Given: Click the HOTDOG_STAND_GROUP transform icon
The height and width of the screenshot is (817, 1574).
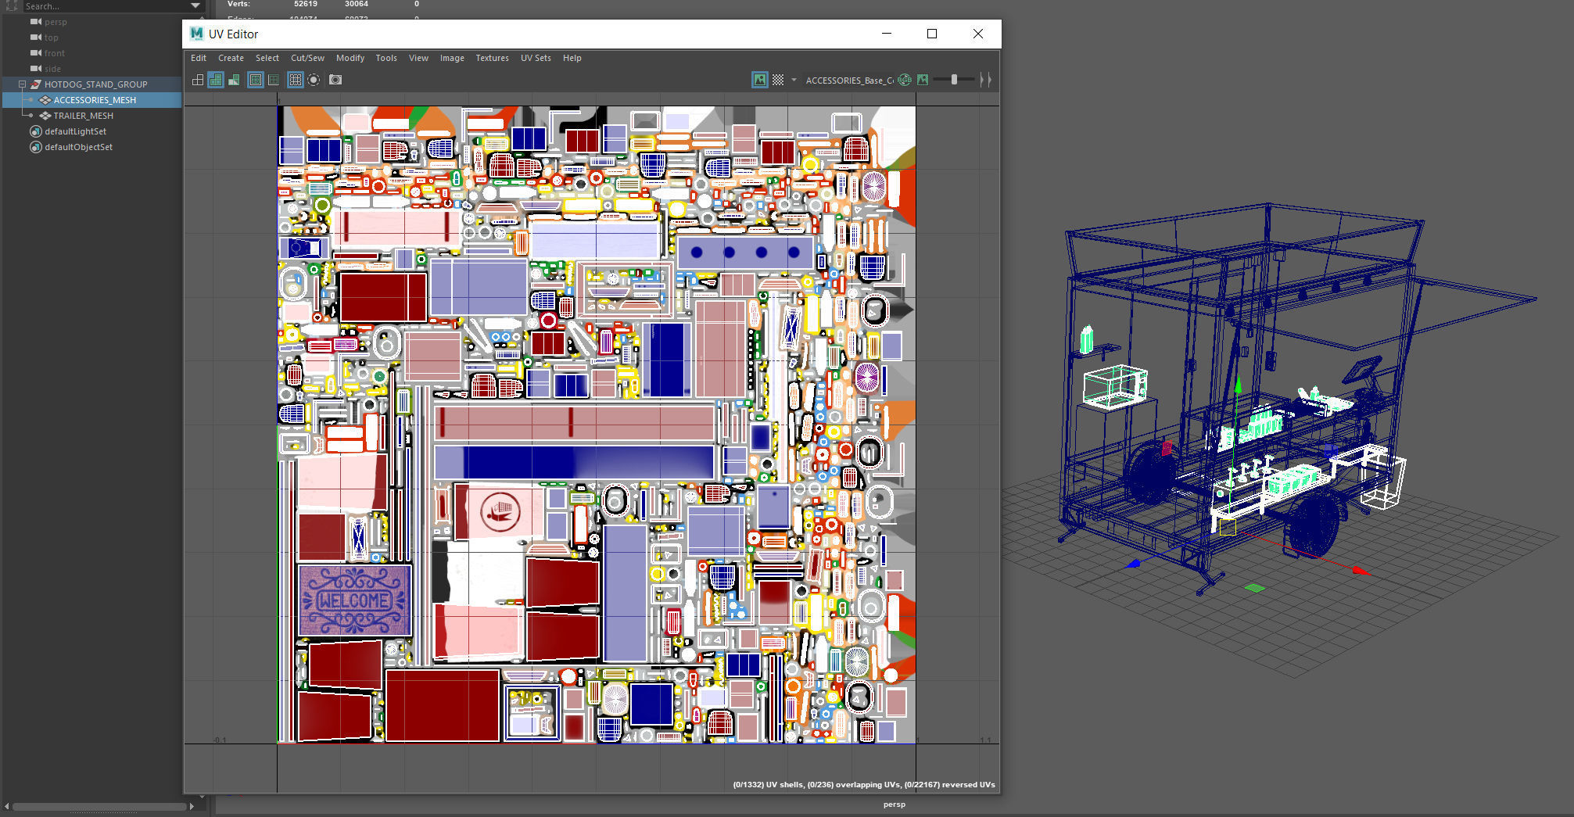Looking at the screenshot, I should pos(35,84).
